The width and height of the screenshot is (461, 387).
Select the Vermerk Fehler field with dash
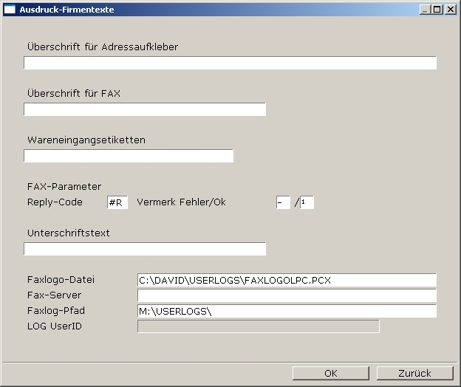tap(283, 202)
